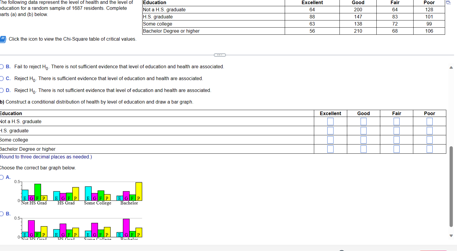Open the hidden content behind the dotted expander button
This screenshot has height=251, width=457.
pos(220,55)
